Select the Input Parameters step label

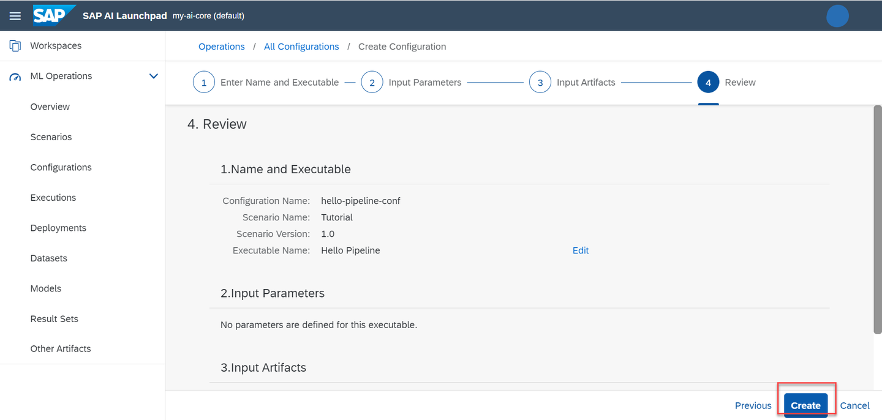(x=425, y=83)
